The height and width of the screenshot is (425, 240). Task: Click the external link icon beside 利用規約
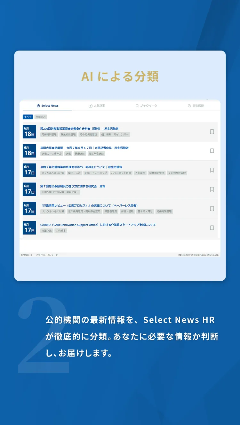[31, 255]
